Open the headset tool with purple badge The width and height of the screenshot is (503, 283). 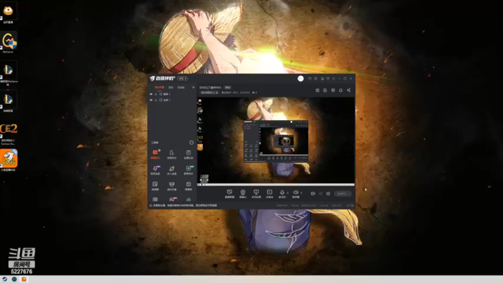[155, 170]
